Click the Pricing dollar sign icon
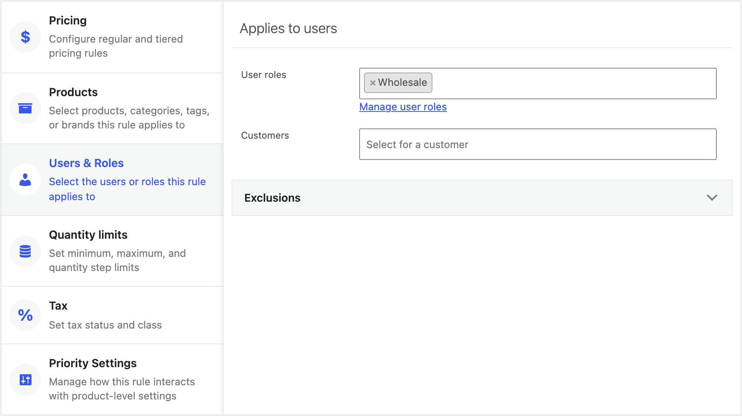Viewport: 742px width, 416px height. (x=25, y=37)
